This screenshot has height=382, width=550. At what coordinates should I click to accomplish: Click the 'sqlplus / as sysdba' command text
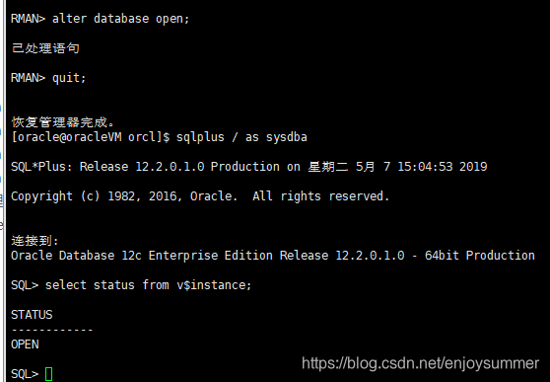(x=241, y=137)
